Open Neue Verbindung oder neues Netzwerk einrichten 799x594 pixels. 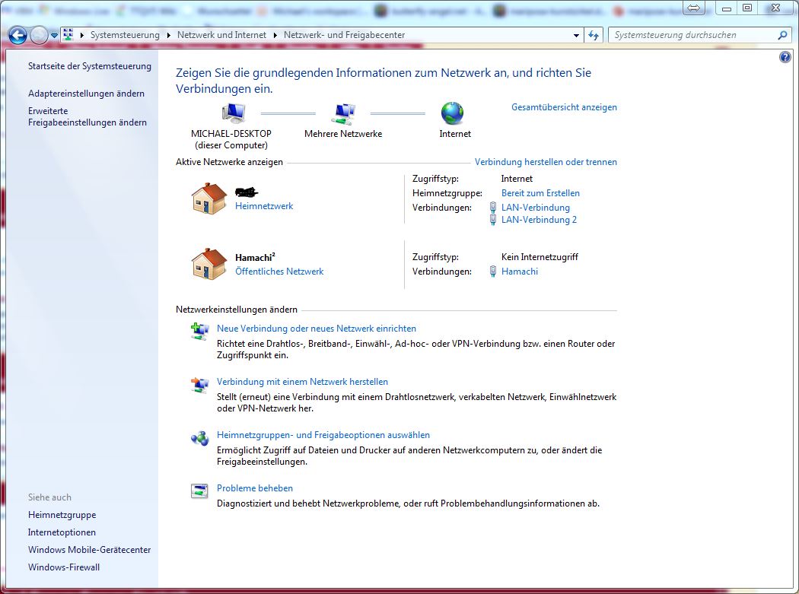pyautogui.click(x=317, y=329)
